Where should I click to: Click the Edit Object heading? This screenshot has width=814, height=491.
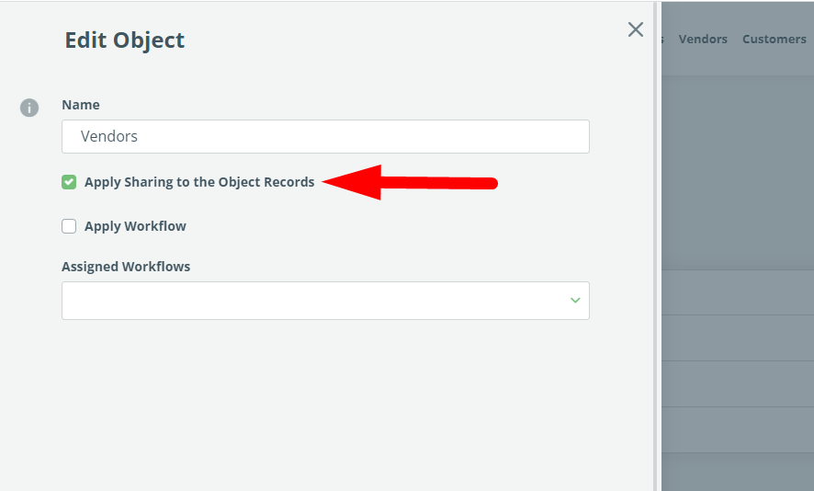[125, 40]
